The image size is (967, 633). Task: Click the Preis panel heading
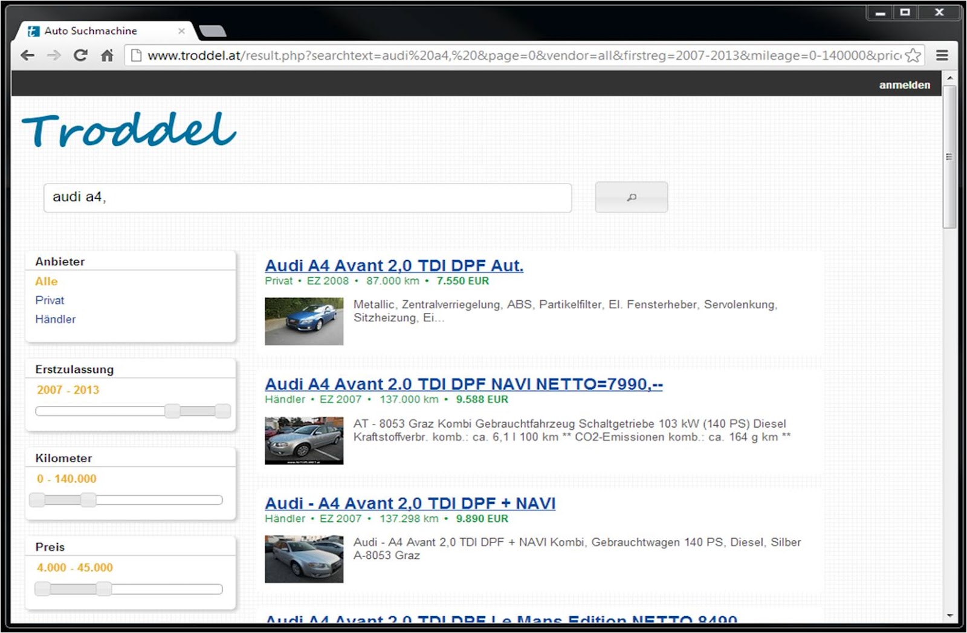click(x=50, y=547)
